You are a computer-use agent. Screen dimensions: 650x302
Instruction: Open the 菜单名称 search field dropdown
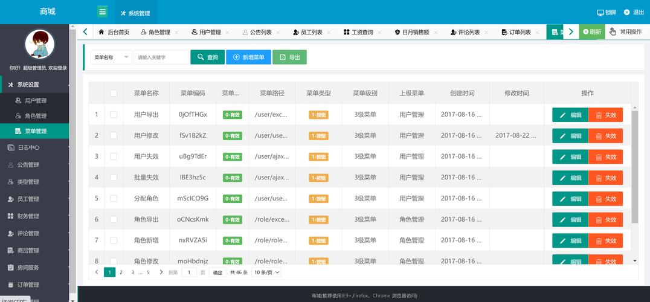111,57
